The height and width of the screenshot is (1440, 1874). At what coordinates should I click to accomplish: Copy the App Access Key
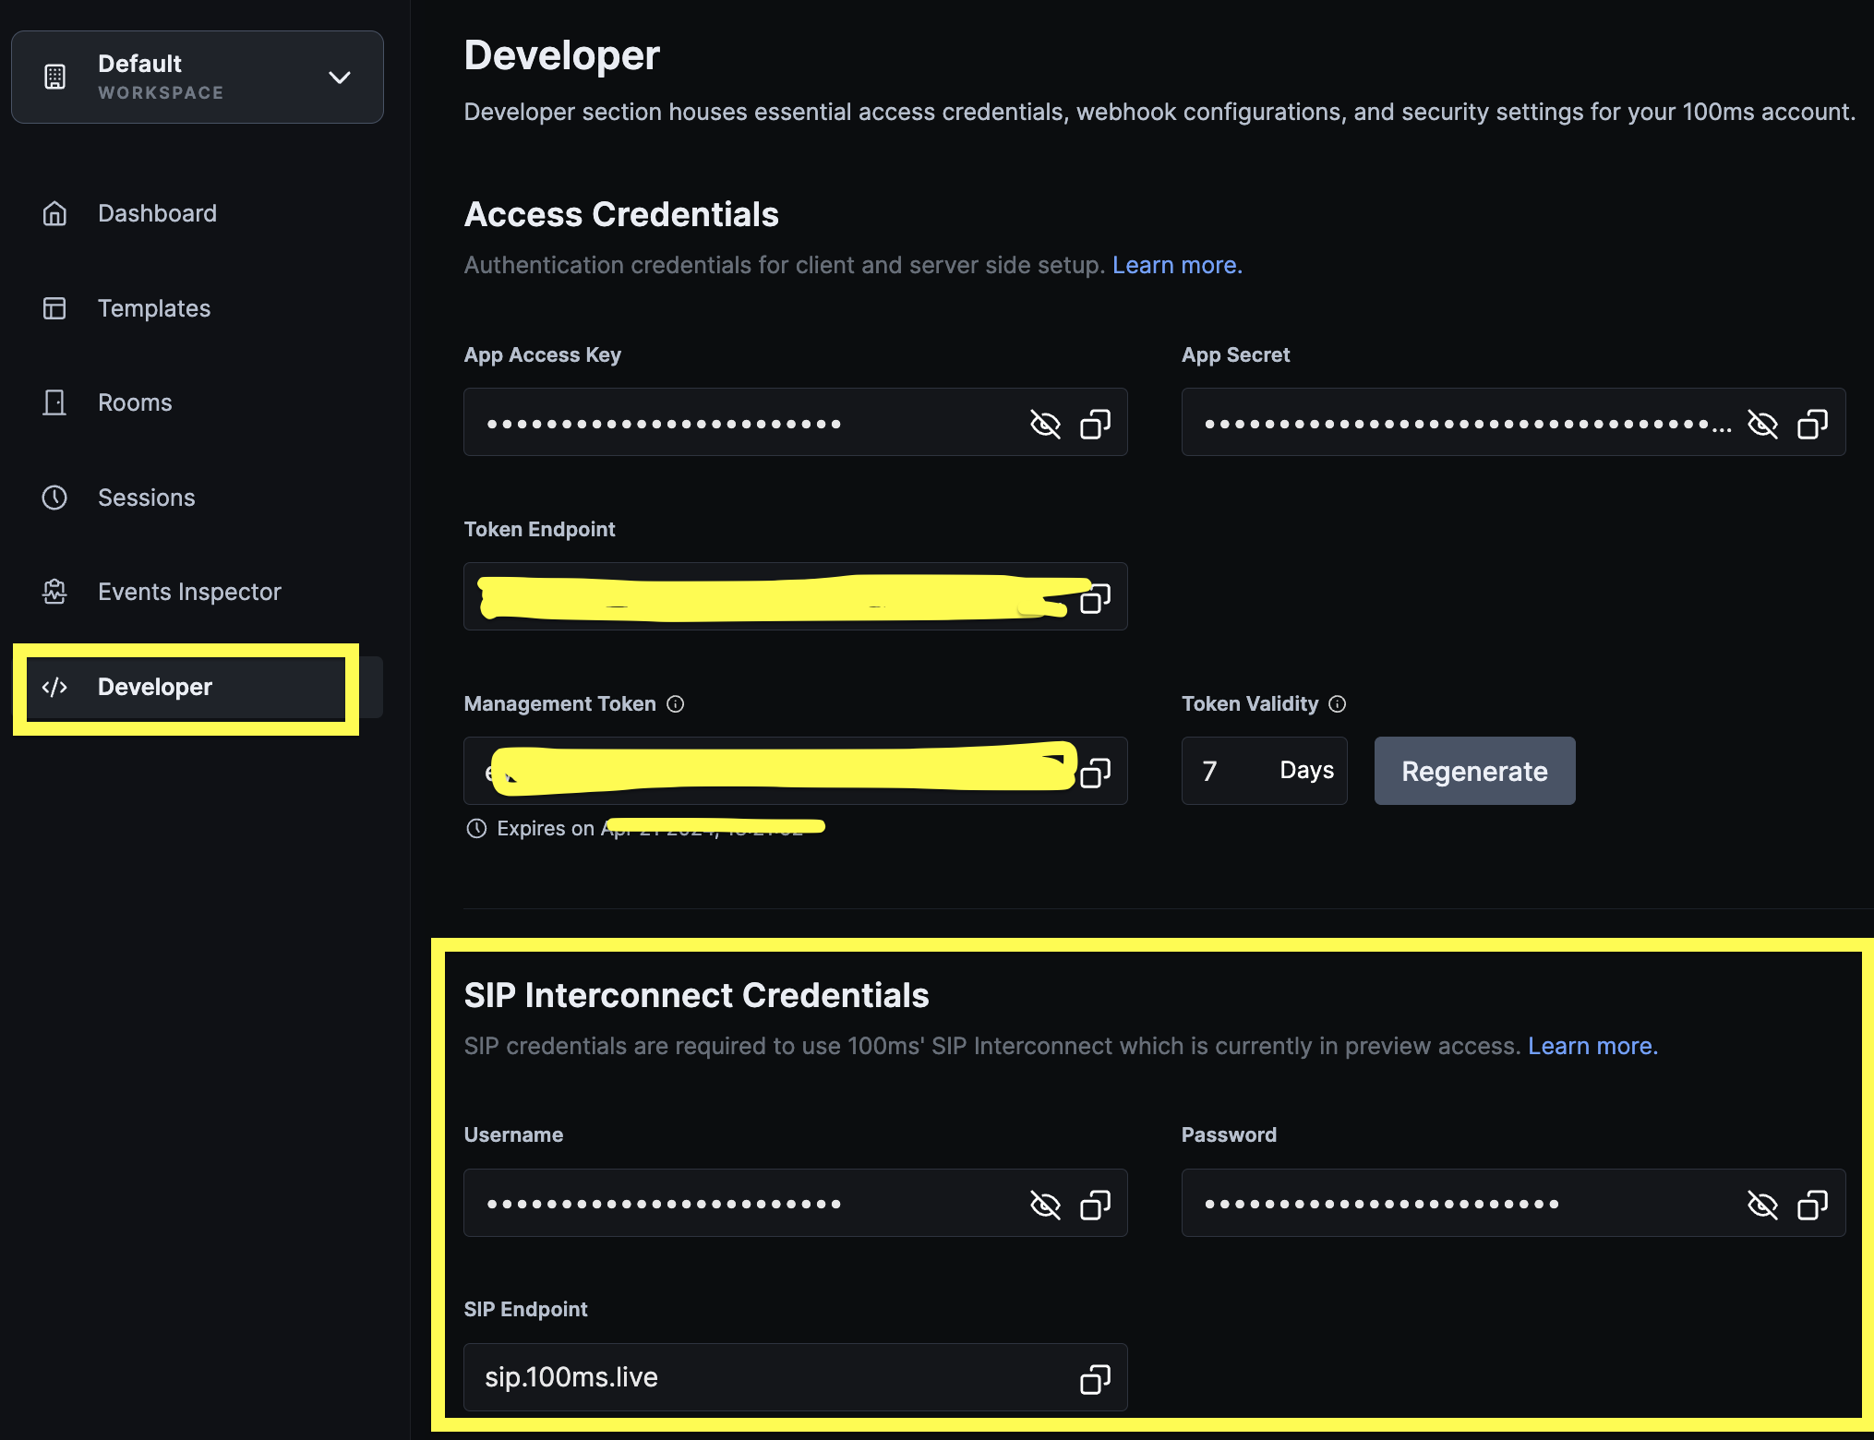1095,424
